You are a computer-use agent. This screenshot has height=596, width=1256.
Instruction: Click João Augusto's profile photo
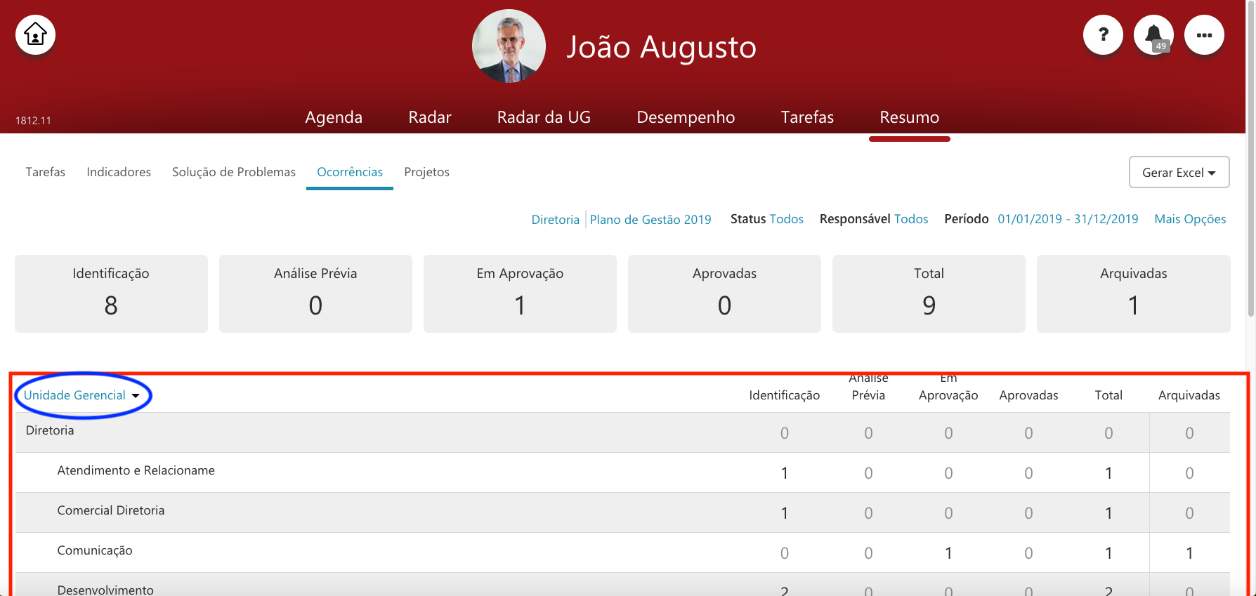[509, 46]
